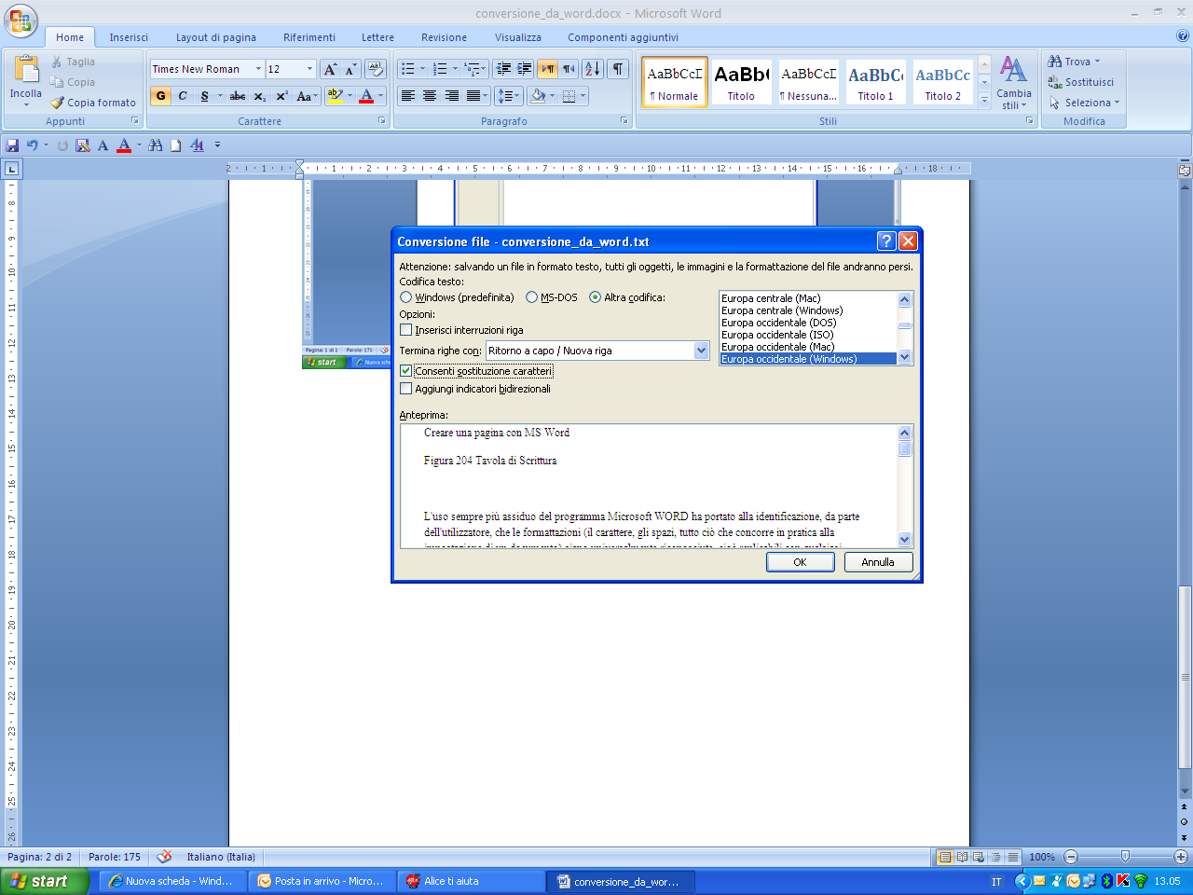This screenshot has height=895, width=1193.
Task: Apply superscript formatting
Action: pos(281,96)
